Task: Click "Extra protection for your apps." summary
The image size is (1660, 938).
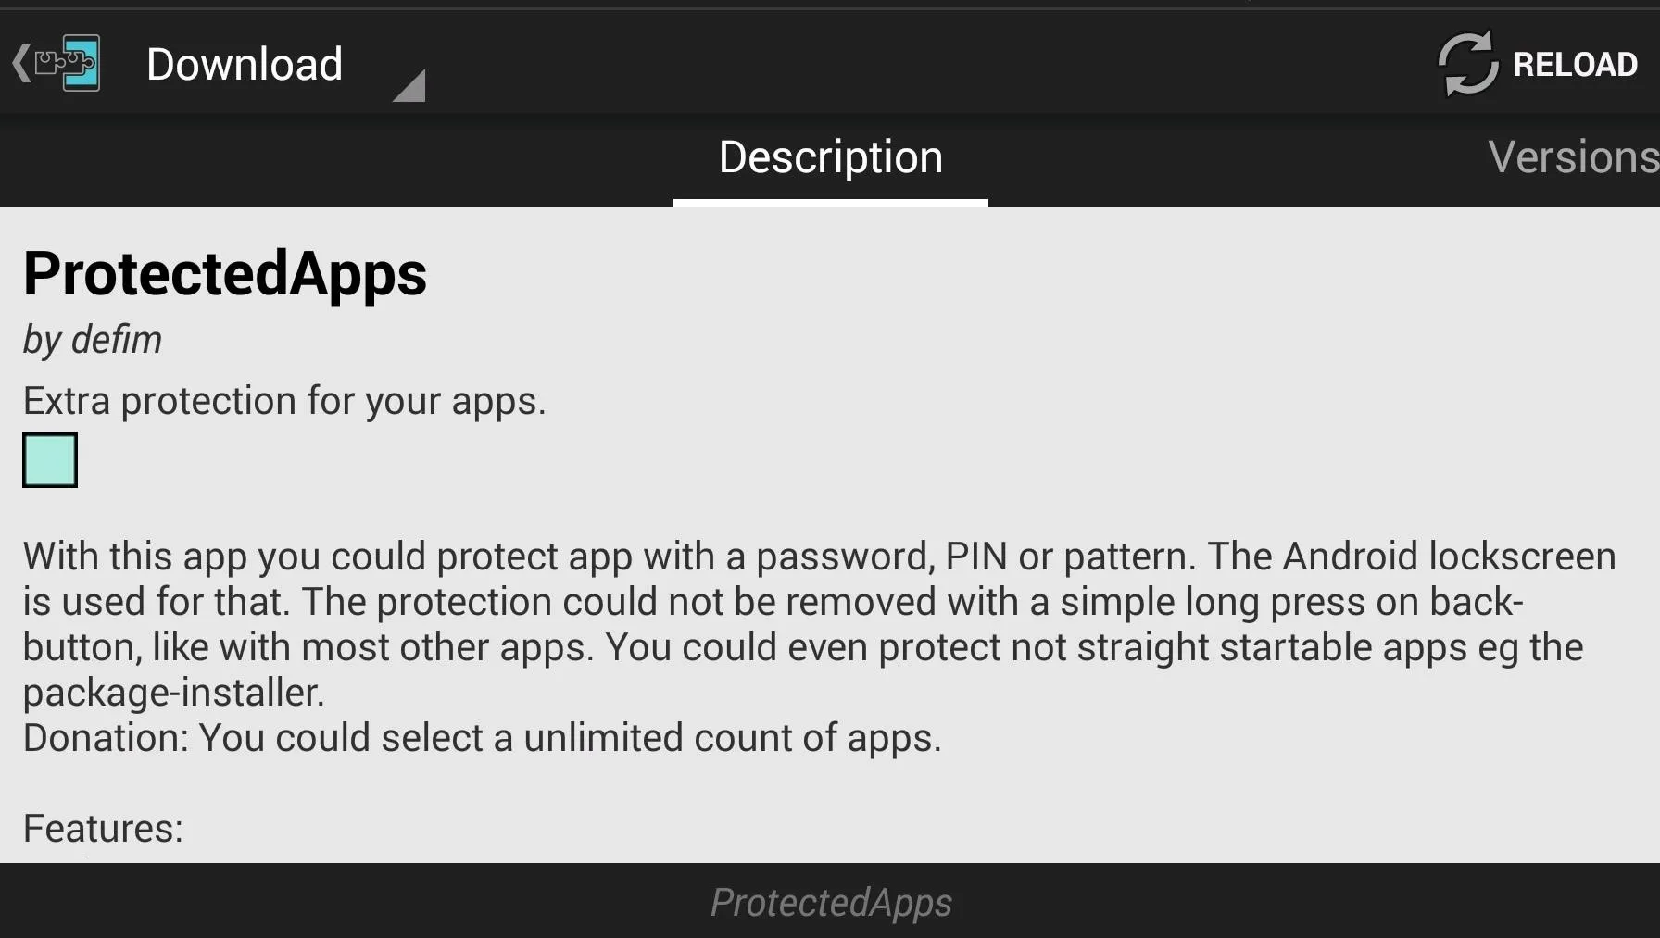Action: pos(284,401)
